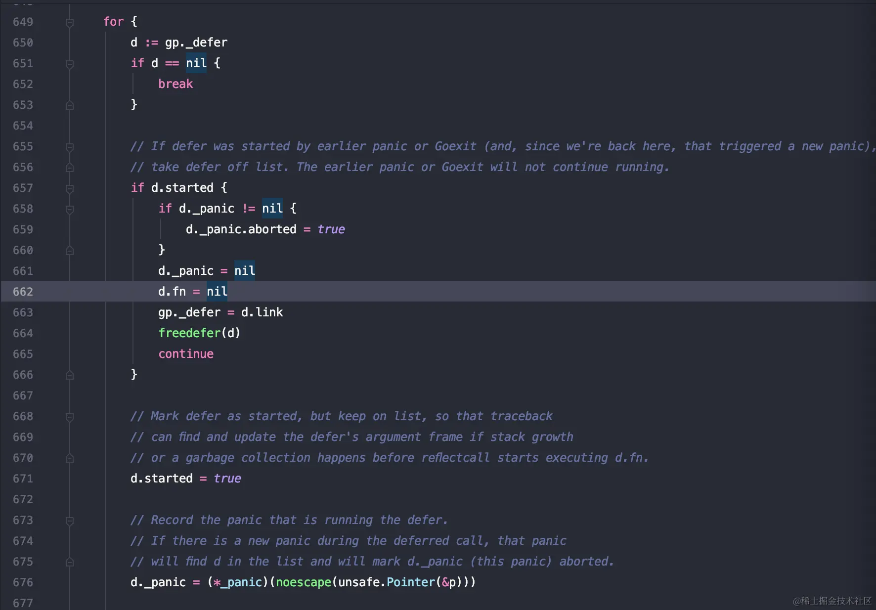Click the 'for' keyword on line 649
This screenshot has width=876, height=610.
click(113, 22)
